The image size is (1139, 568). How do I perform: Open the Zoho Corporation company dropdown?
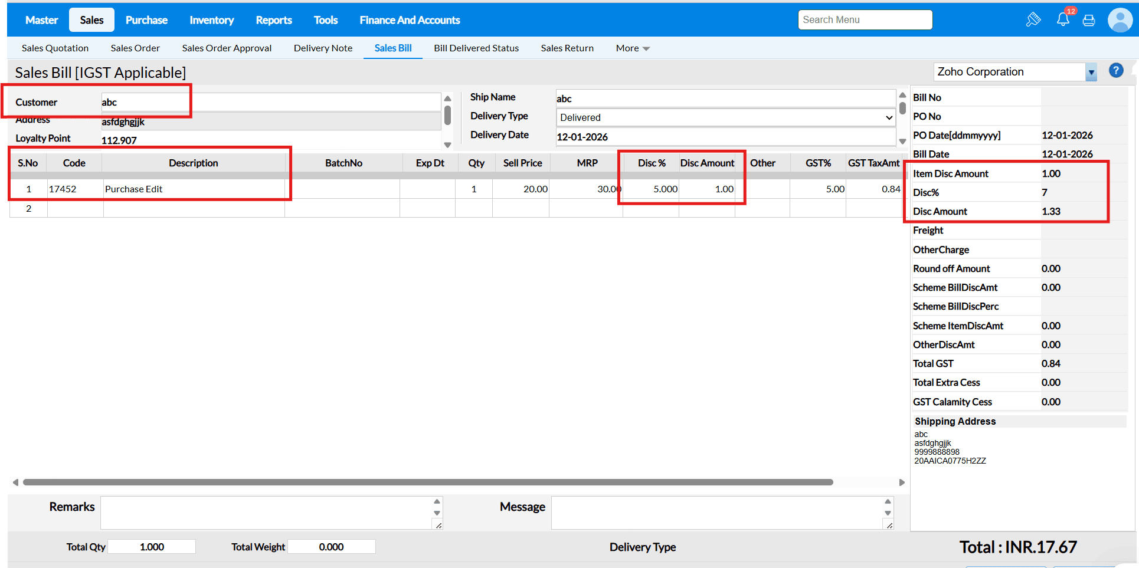(1091, 72)
